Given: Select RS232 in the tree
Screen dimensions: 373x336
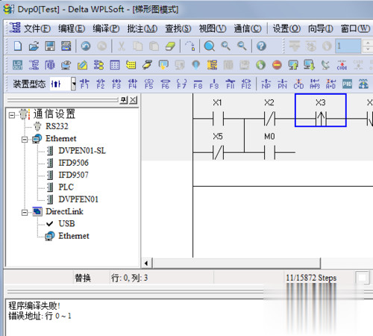Looking at the screenshot, I should [x=57, y=126].
